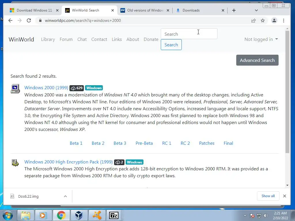
Task: Open 7-Zip from the taskbar
Action: click(114, 215)
